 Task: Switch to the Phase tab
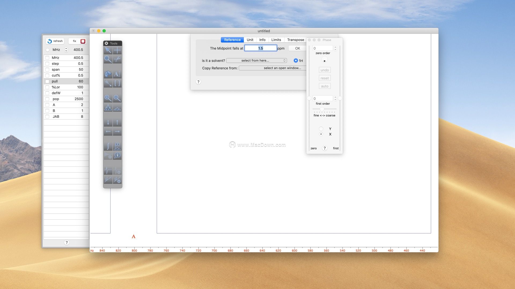[326, 40]
